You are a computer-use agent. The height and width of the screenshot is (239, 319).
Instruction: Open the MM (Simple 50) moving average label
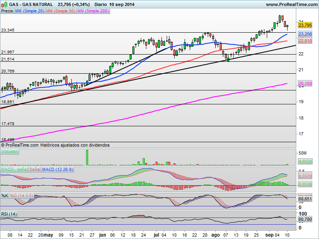coord(61,11)
